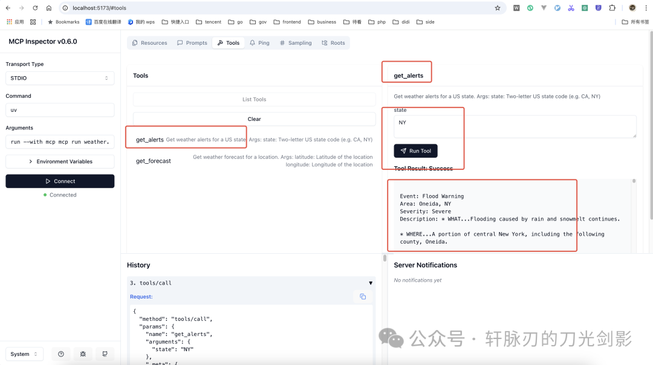
Task: Open the Transport Type STDIO dropdown
Action: click(x=60, y=78)
